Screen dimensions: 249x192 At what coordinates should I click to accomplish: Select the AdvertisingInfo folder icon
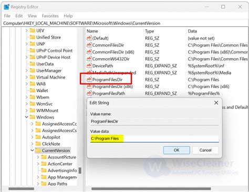click(44, 170)
